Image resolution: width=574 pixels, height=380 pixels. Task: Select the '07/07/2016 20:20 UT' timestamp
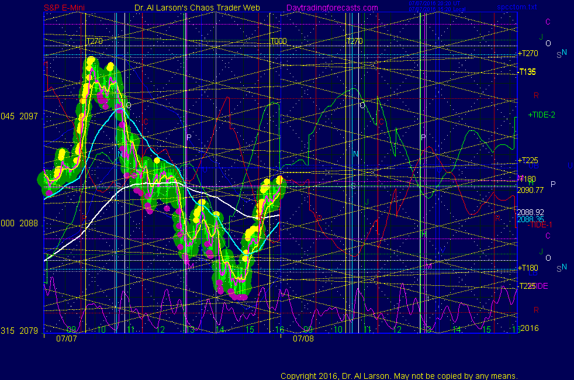434,4
